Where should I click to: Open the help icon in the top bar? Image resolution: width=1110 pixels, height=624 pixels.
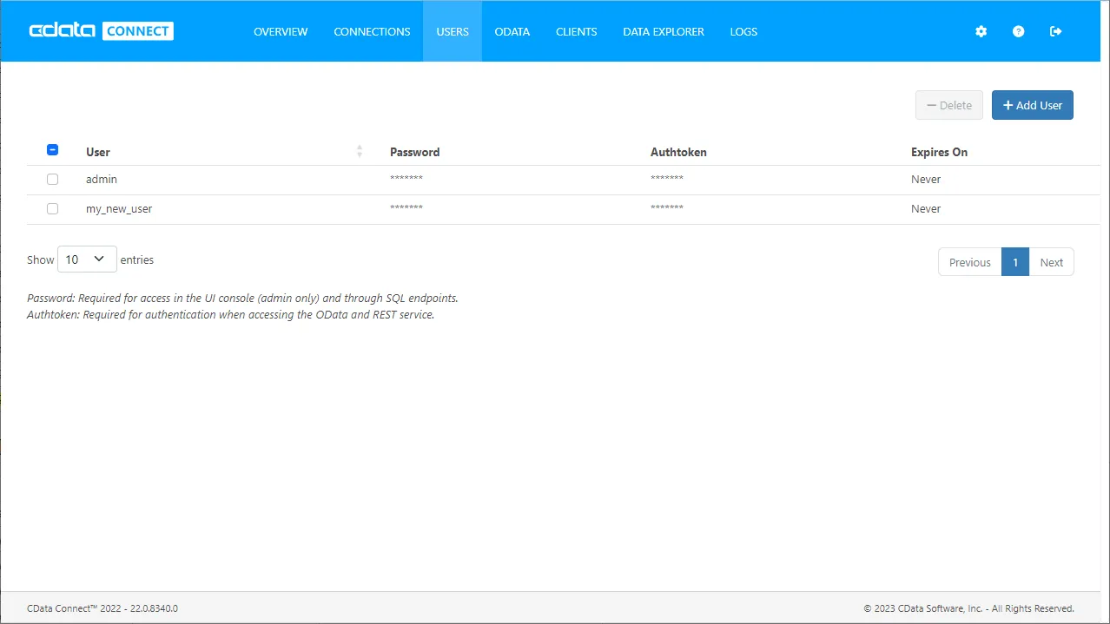tap(1018, 31)
